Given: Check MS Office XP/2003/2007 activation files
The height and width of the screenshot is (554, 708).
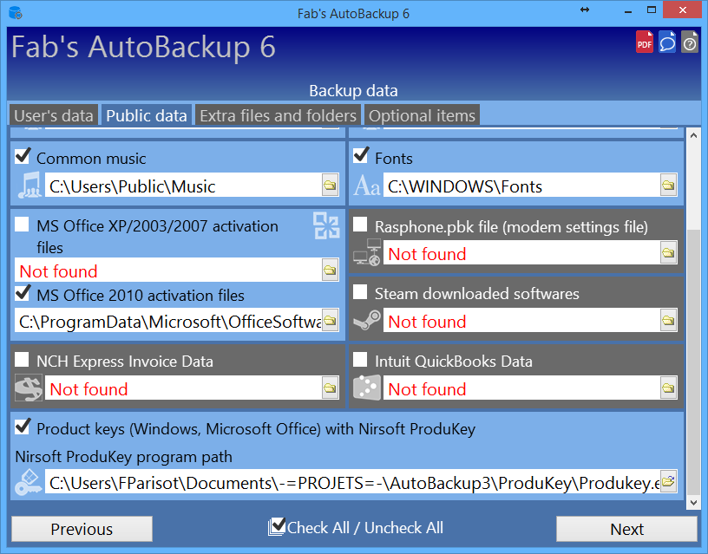Looking at the screenshot, I should (x=22, y=225).
